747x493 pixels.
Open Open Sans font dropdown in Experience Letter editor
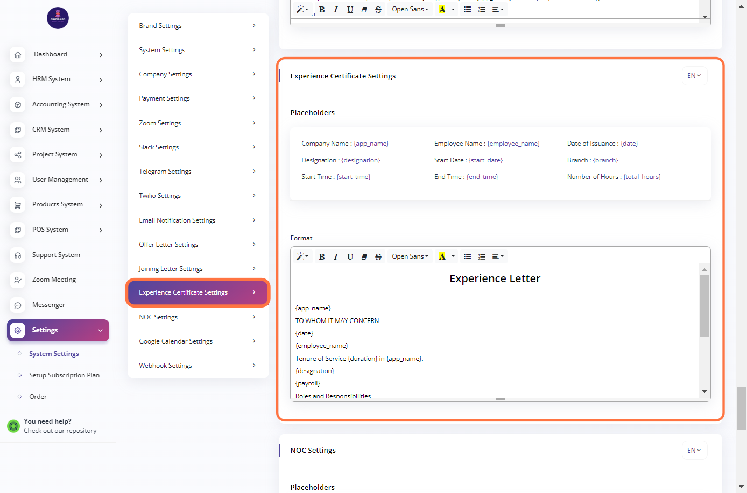pos(410,257)
